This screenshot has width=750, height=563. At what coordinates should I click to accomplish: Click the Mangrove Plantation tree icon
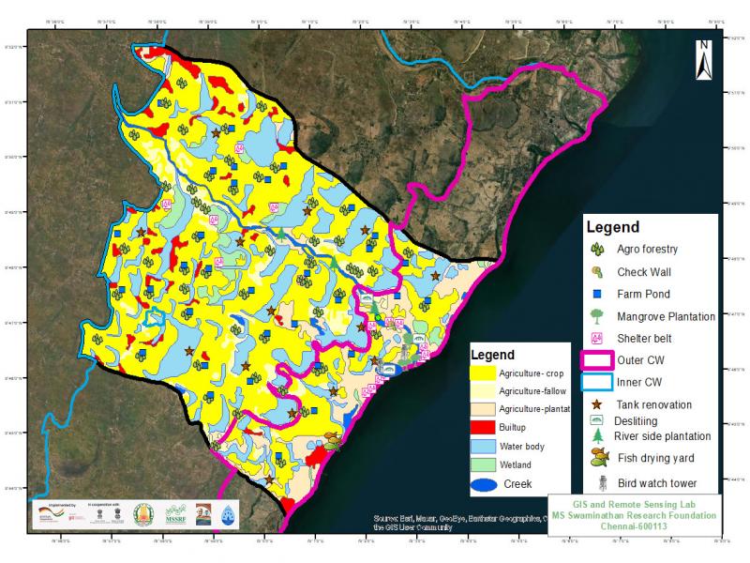pyautogui.click(x=596, y=316)
